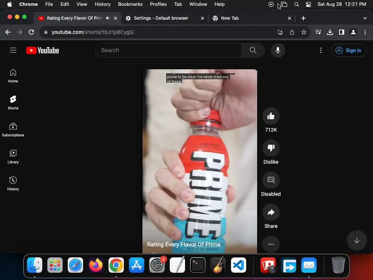Go to Home in YouTube sidebar
This screenshot has height=280, width=373.
pos(13,76)
